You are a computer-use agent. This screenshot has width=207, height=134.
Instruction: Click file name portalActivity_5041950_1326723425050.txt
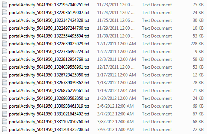[49, 75]
